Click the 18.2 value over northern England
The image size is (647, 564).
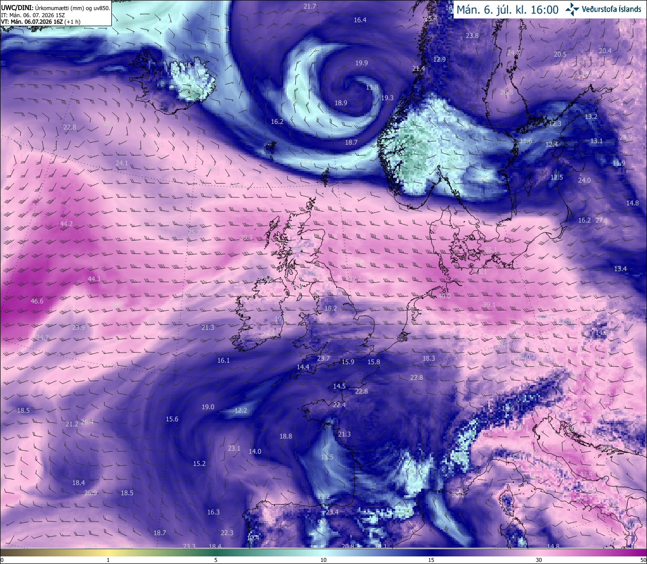[x=331, y=308]
